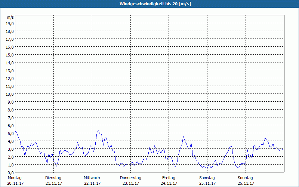The height and width of the screenshot is (187, 299).
Task: Click the 'Donnerstag' day label
Action: (x=130, y=178)
